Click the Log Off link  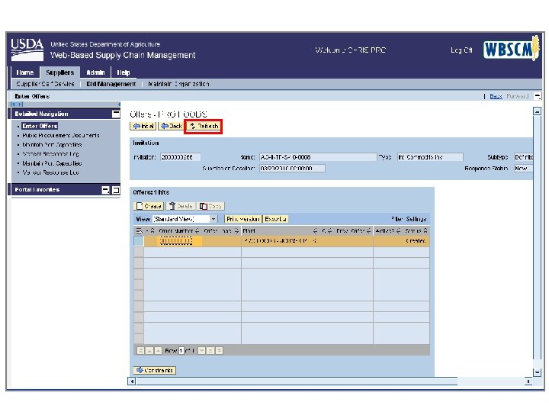(461, 50)
